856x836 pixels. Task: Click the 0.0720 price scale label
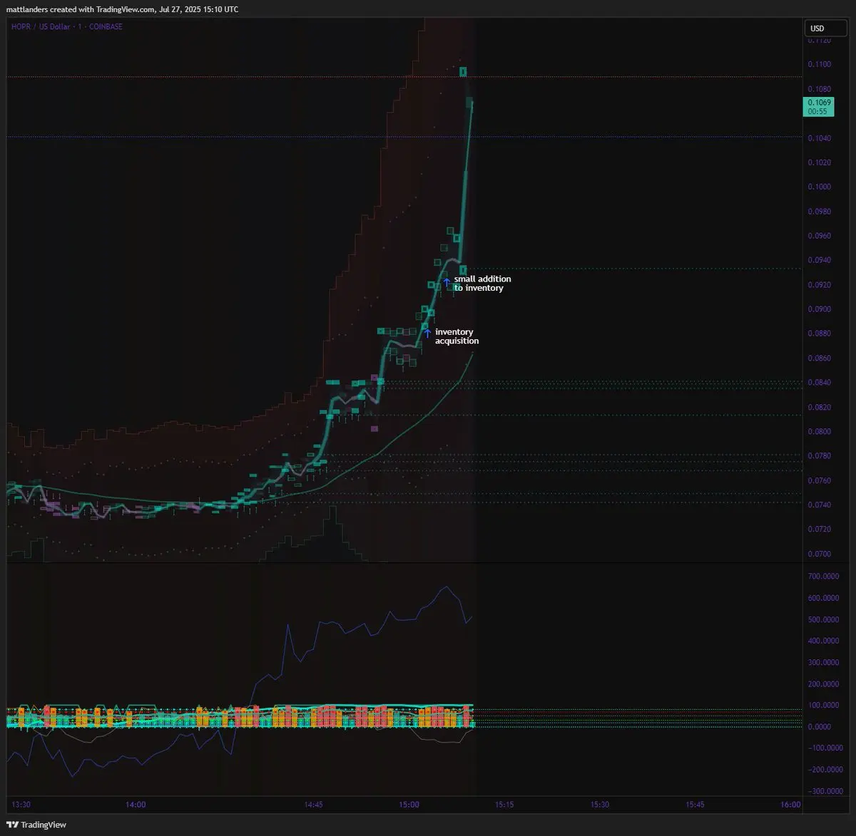point(819,530)
